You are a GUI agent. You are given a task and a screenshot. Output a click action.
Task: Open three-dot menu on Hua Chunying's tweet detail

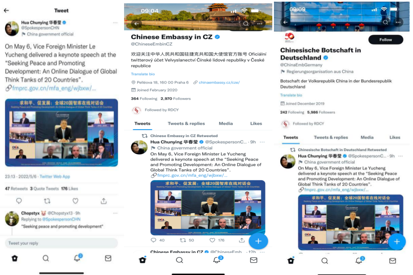pyautogui.click(x=115, y=23)
